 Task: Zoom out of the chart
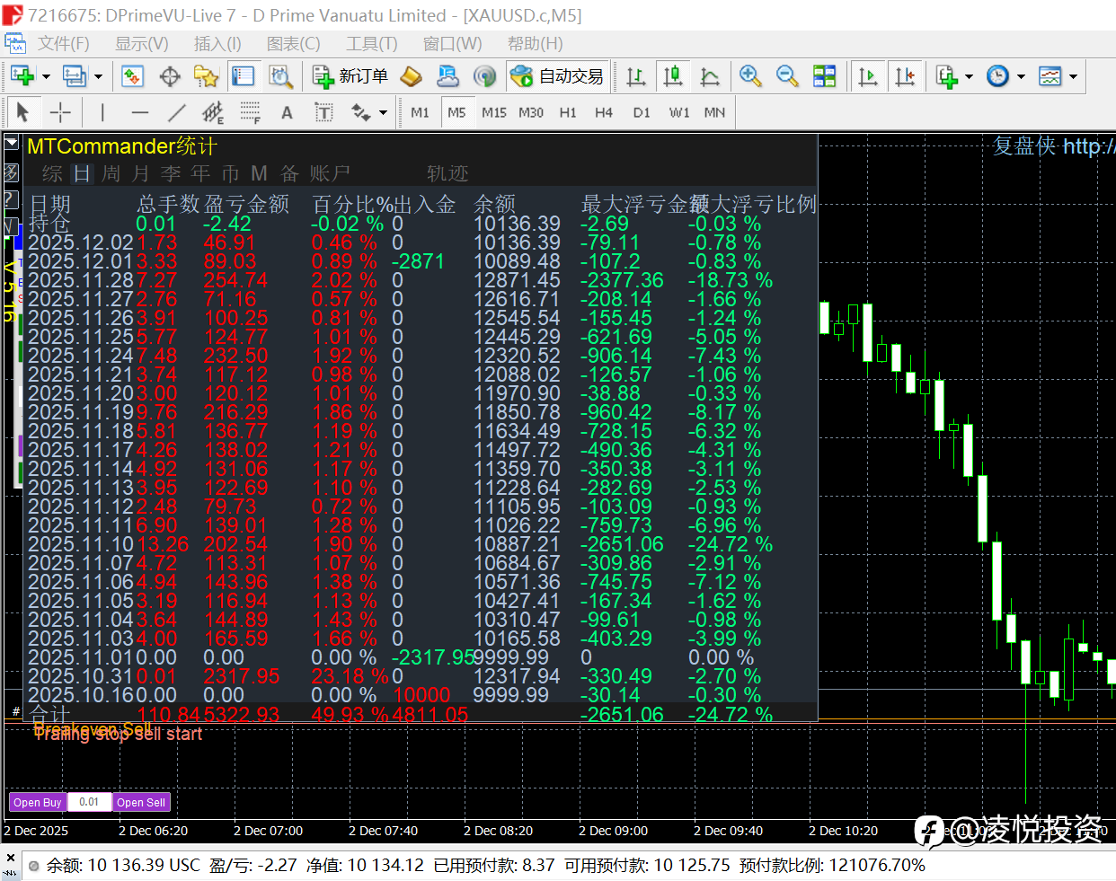click(787, 76)
